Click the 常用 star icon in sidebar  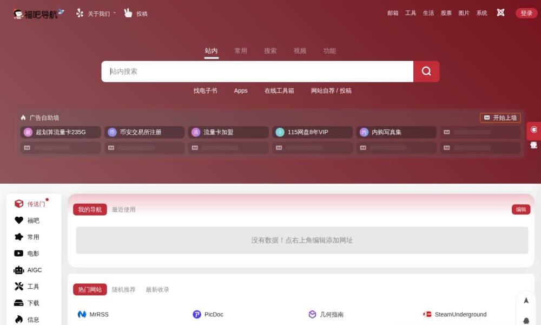click(x=18, y=237)
